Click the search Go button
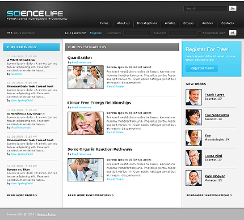The width and height of the screenshot is (244, 220). pyautogui.click(x=233, y=9)
